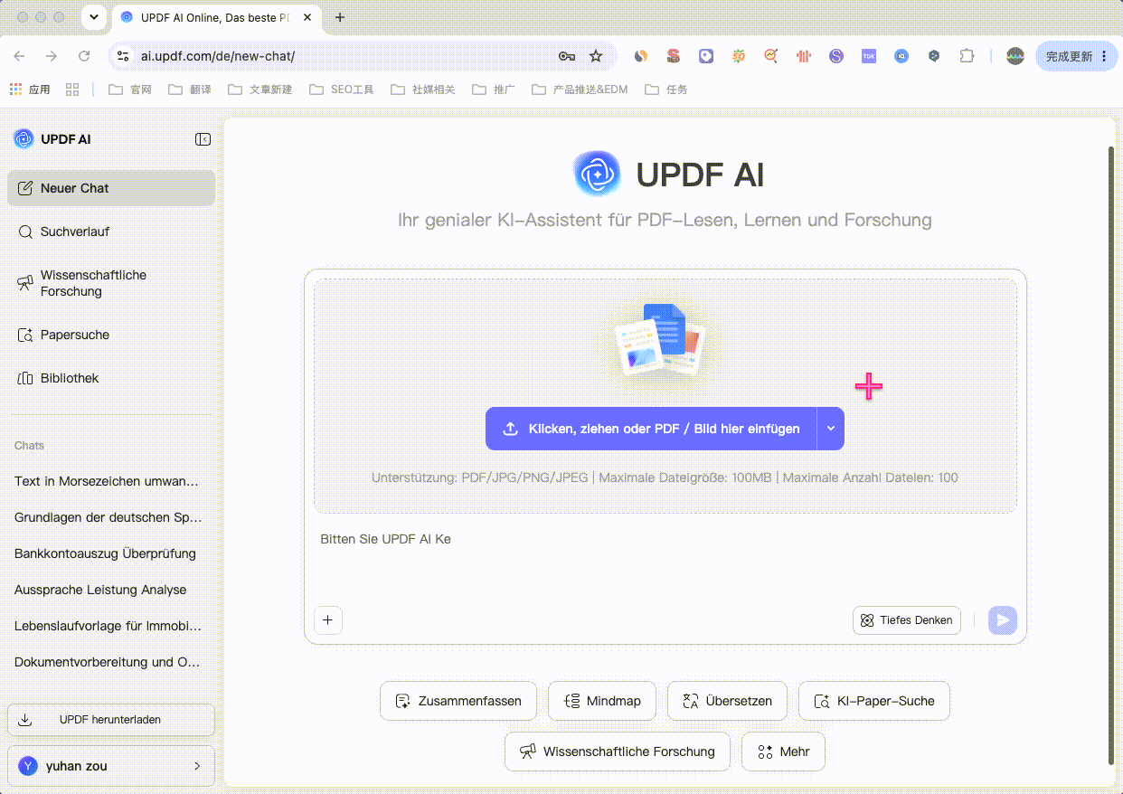Collapse the sidebar with the panel icon
This screenshot has height=794, width=1123.
click(203, 139)
